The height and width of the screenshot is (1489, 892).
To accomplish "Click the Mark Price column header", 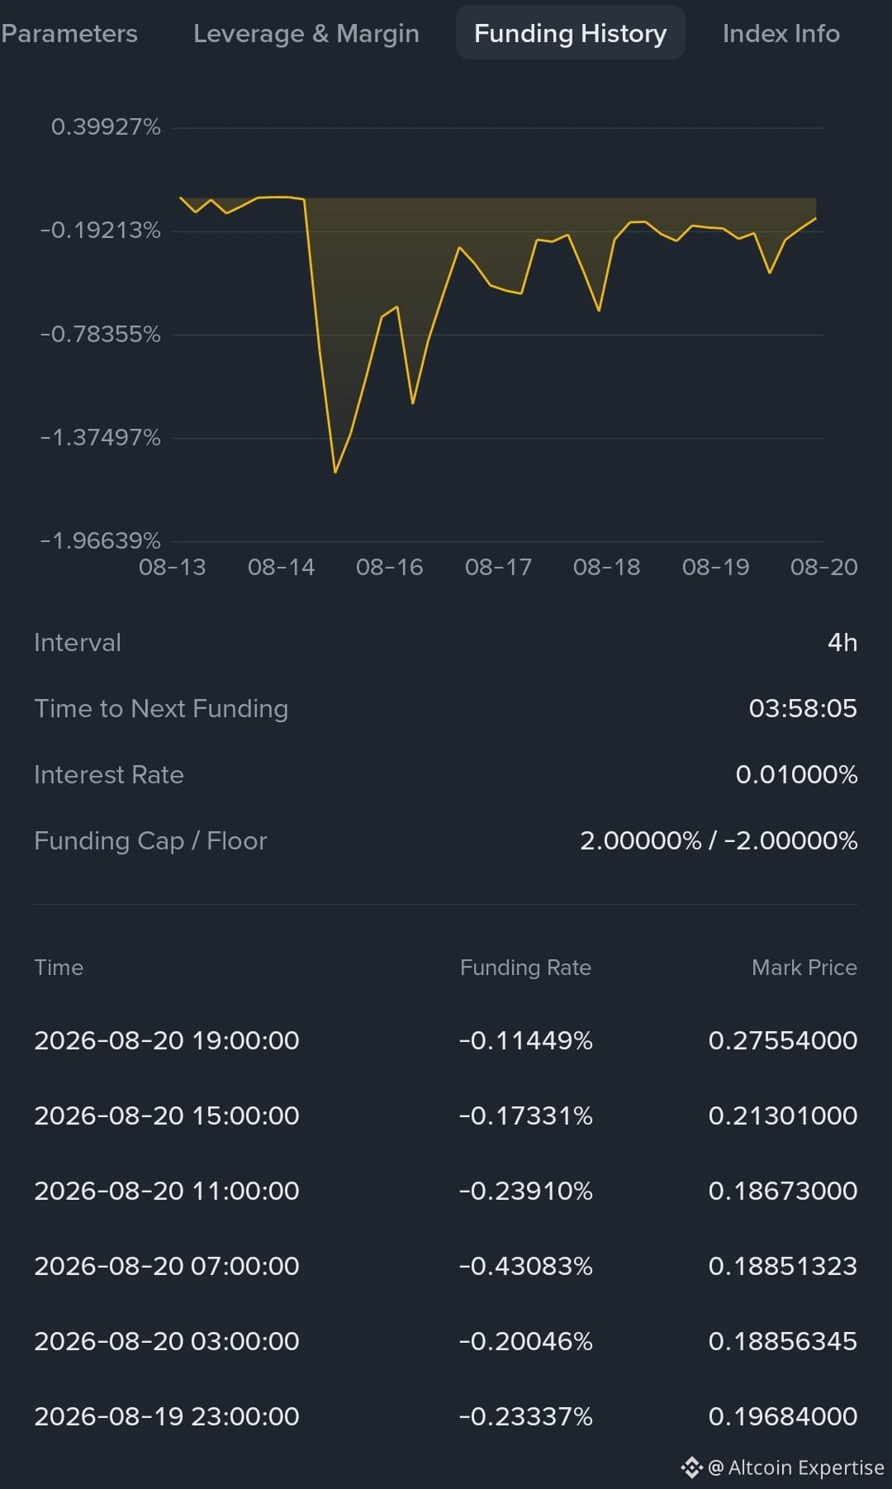I will click(804, 968).
